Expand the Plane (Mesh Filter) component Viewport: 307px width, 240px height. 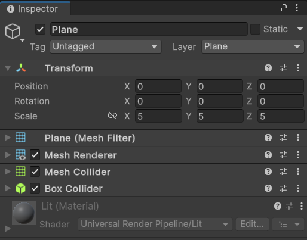8,138
